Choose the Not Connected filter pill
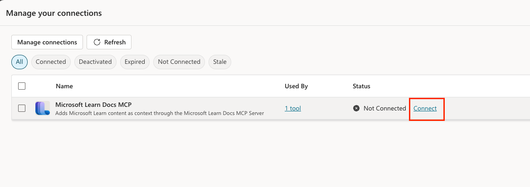The height and width of the screenshot is (187, 530). click(x=179, y=62)
